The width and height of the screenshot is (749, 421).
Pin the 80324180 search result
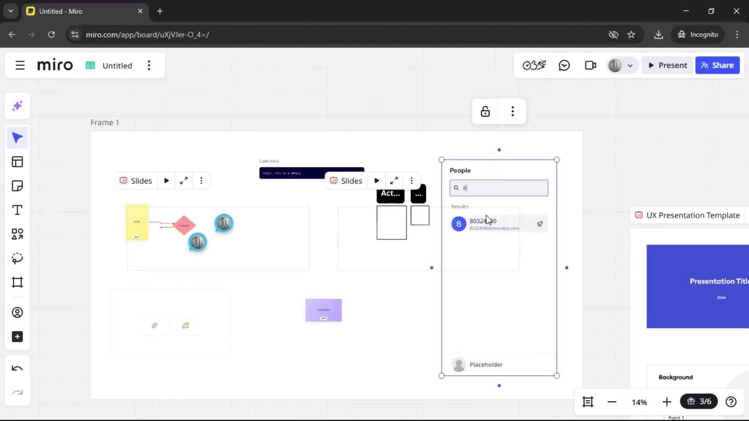(540, 224)
